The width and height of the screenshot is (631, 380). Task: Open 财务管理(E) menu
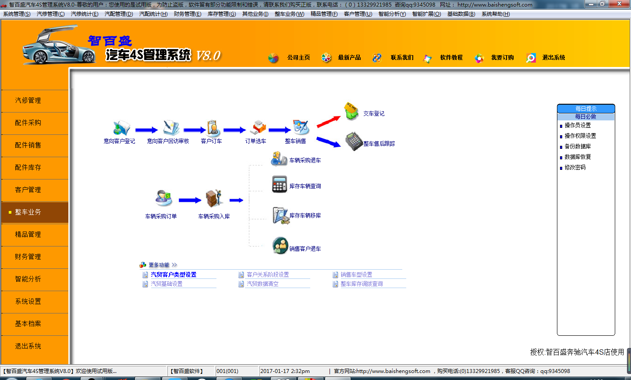tap(188, 14)
